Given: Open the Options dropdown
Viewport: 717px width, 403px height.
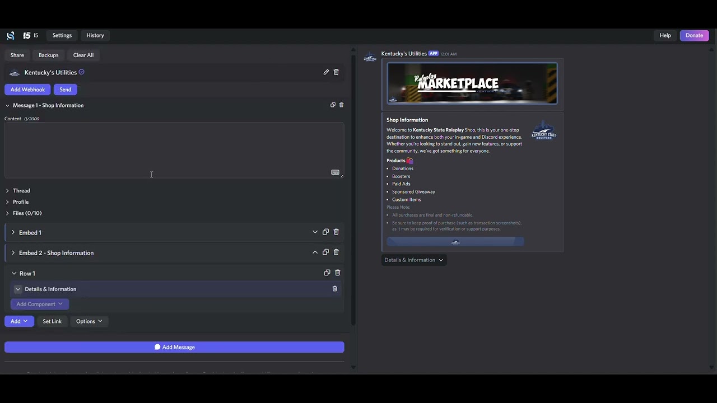Looking at the screenshot, I should pyautogui.click(x=89, y=321).
